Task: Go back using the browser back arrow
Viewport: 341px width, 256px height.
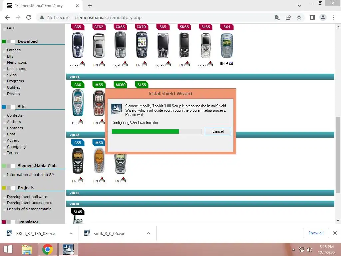Action: point(7,17)
